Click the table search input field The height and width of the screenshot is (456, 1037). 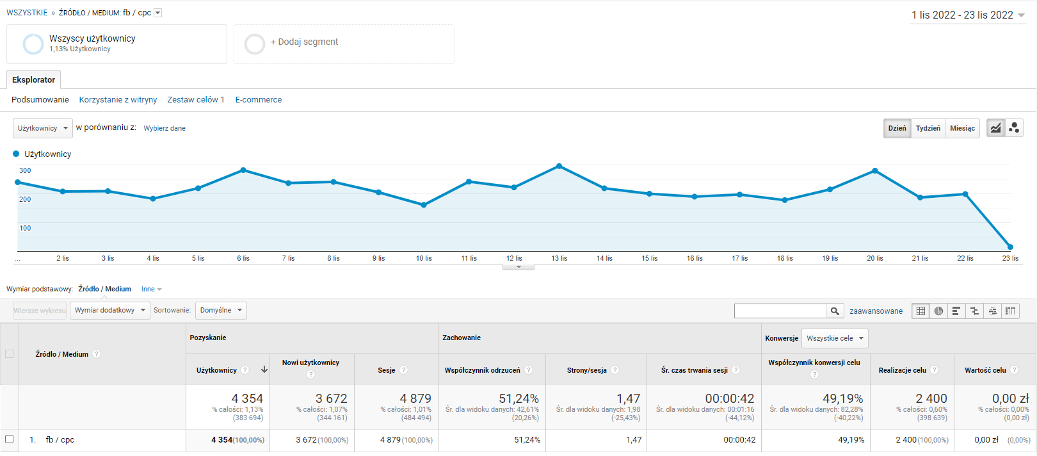pos(780,311)
